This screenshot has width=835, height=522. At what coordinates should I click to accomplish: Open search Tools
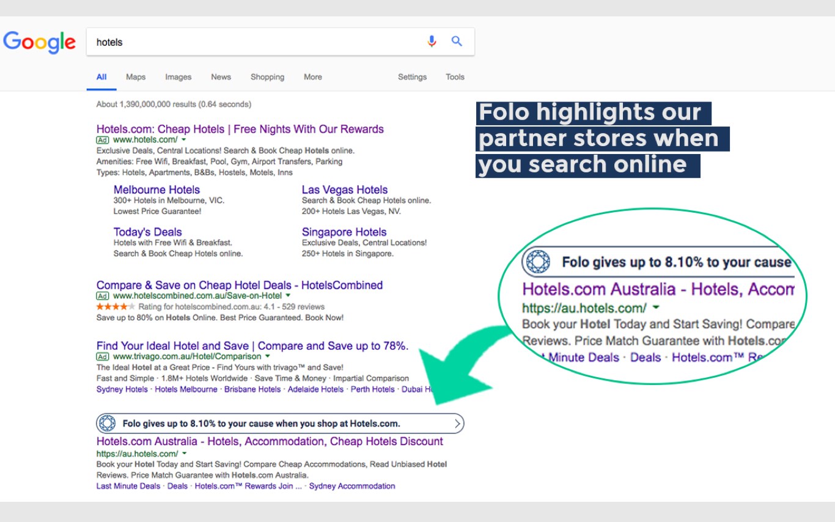tap(455, 77)
